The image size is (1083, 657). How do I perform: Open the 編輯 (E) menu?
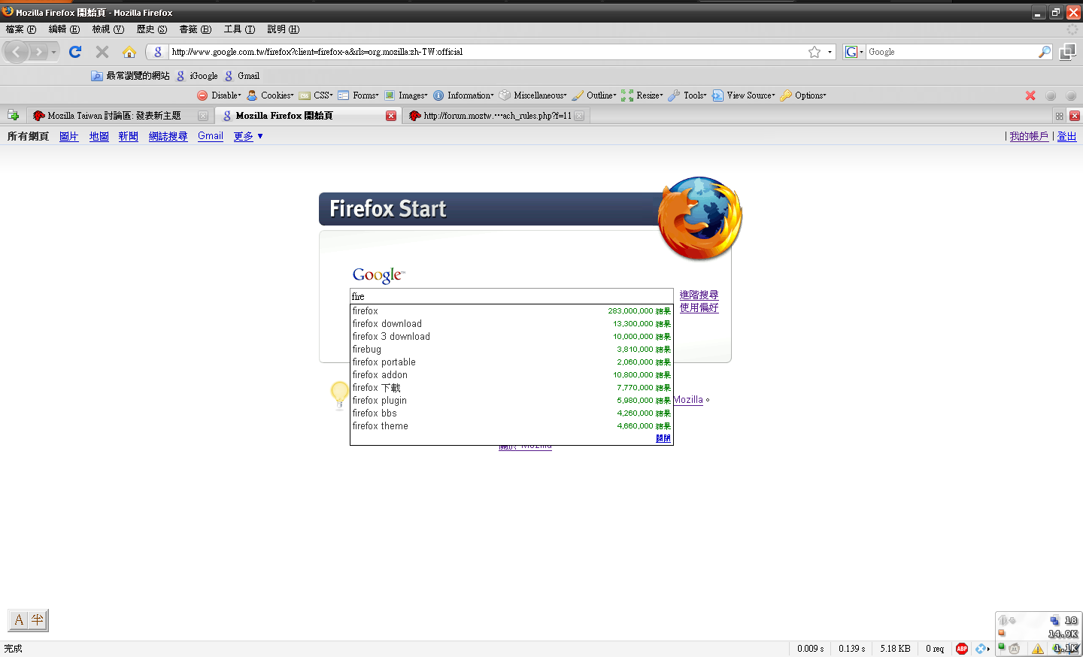coord(64,29)
